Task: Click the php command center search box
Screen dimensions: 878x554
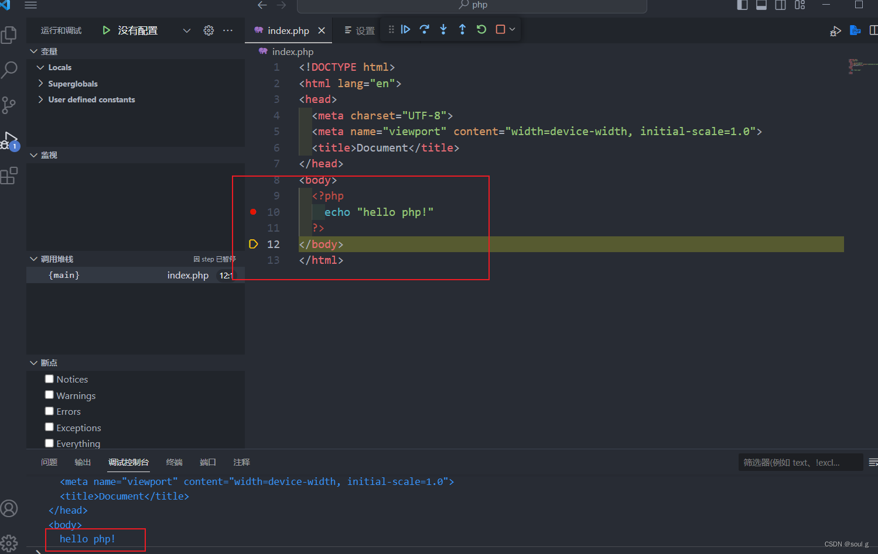Action: [472, 5]
